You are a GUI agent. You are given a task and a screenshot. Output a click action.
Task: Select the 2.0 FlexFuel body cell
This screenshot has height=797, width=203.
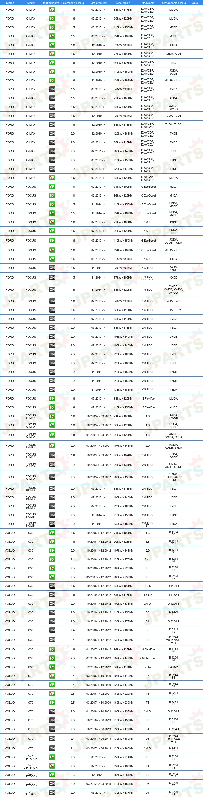coord(147,658)
